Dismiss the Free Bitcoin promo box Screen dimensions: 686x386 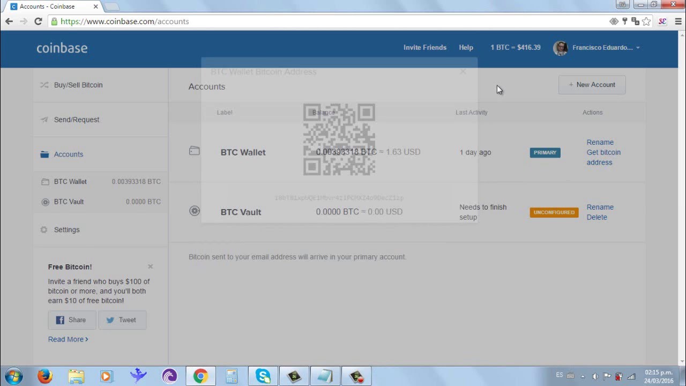(151, 266)
